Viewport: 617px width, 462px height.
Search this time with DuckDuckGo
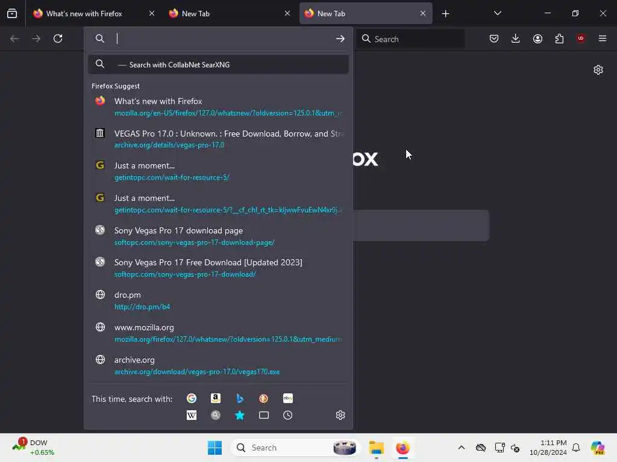click(264, 398)
